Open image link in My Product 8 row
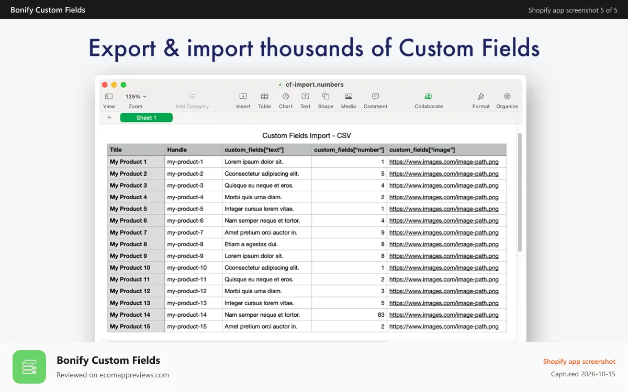This screenshot has width=628, height=392. 444,244
